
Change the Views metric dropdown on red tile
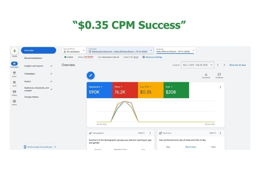pos(118,87)
